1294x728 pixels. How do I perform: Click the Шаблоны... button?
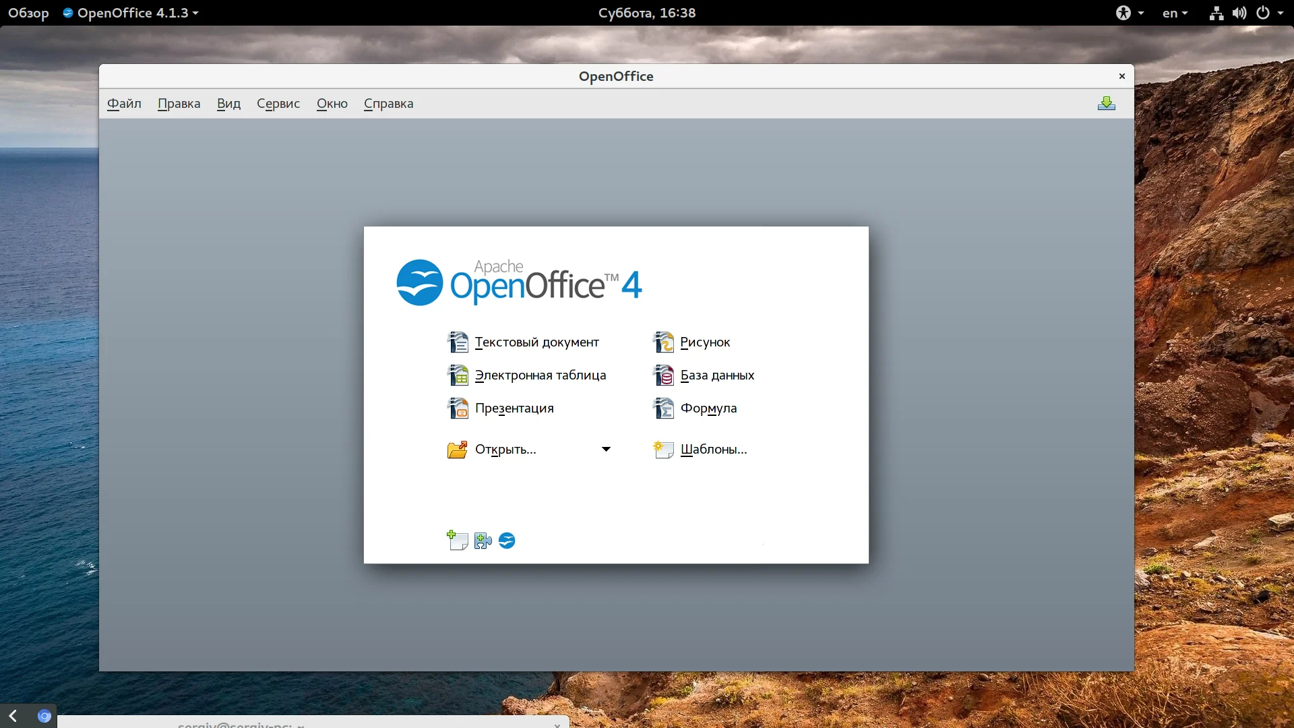click(713, 450)
